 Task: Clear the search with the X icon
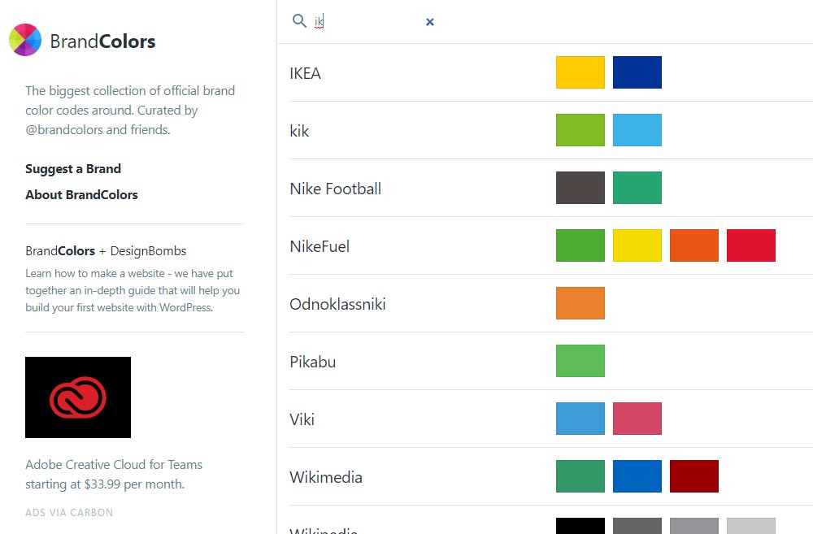pos(429,22)
